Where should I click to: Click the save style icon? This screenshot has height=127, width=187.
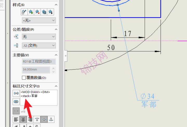(x=44, y=12)
